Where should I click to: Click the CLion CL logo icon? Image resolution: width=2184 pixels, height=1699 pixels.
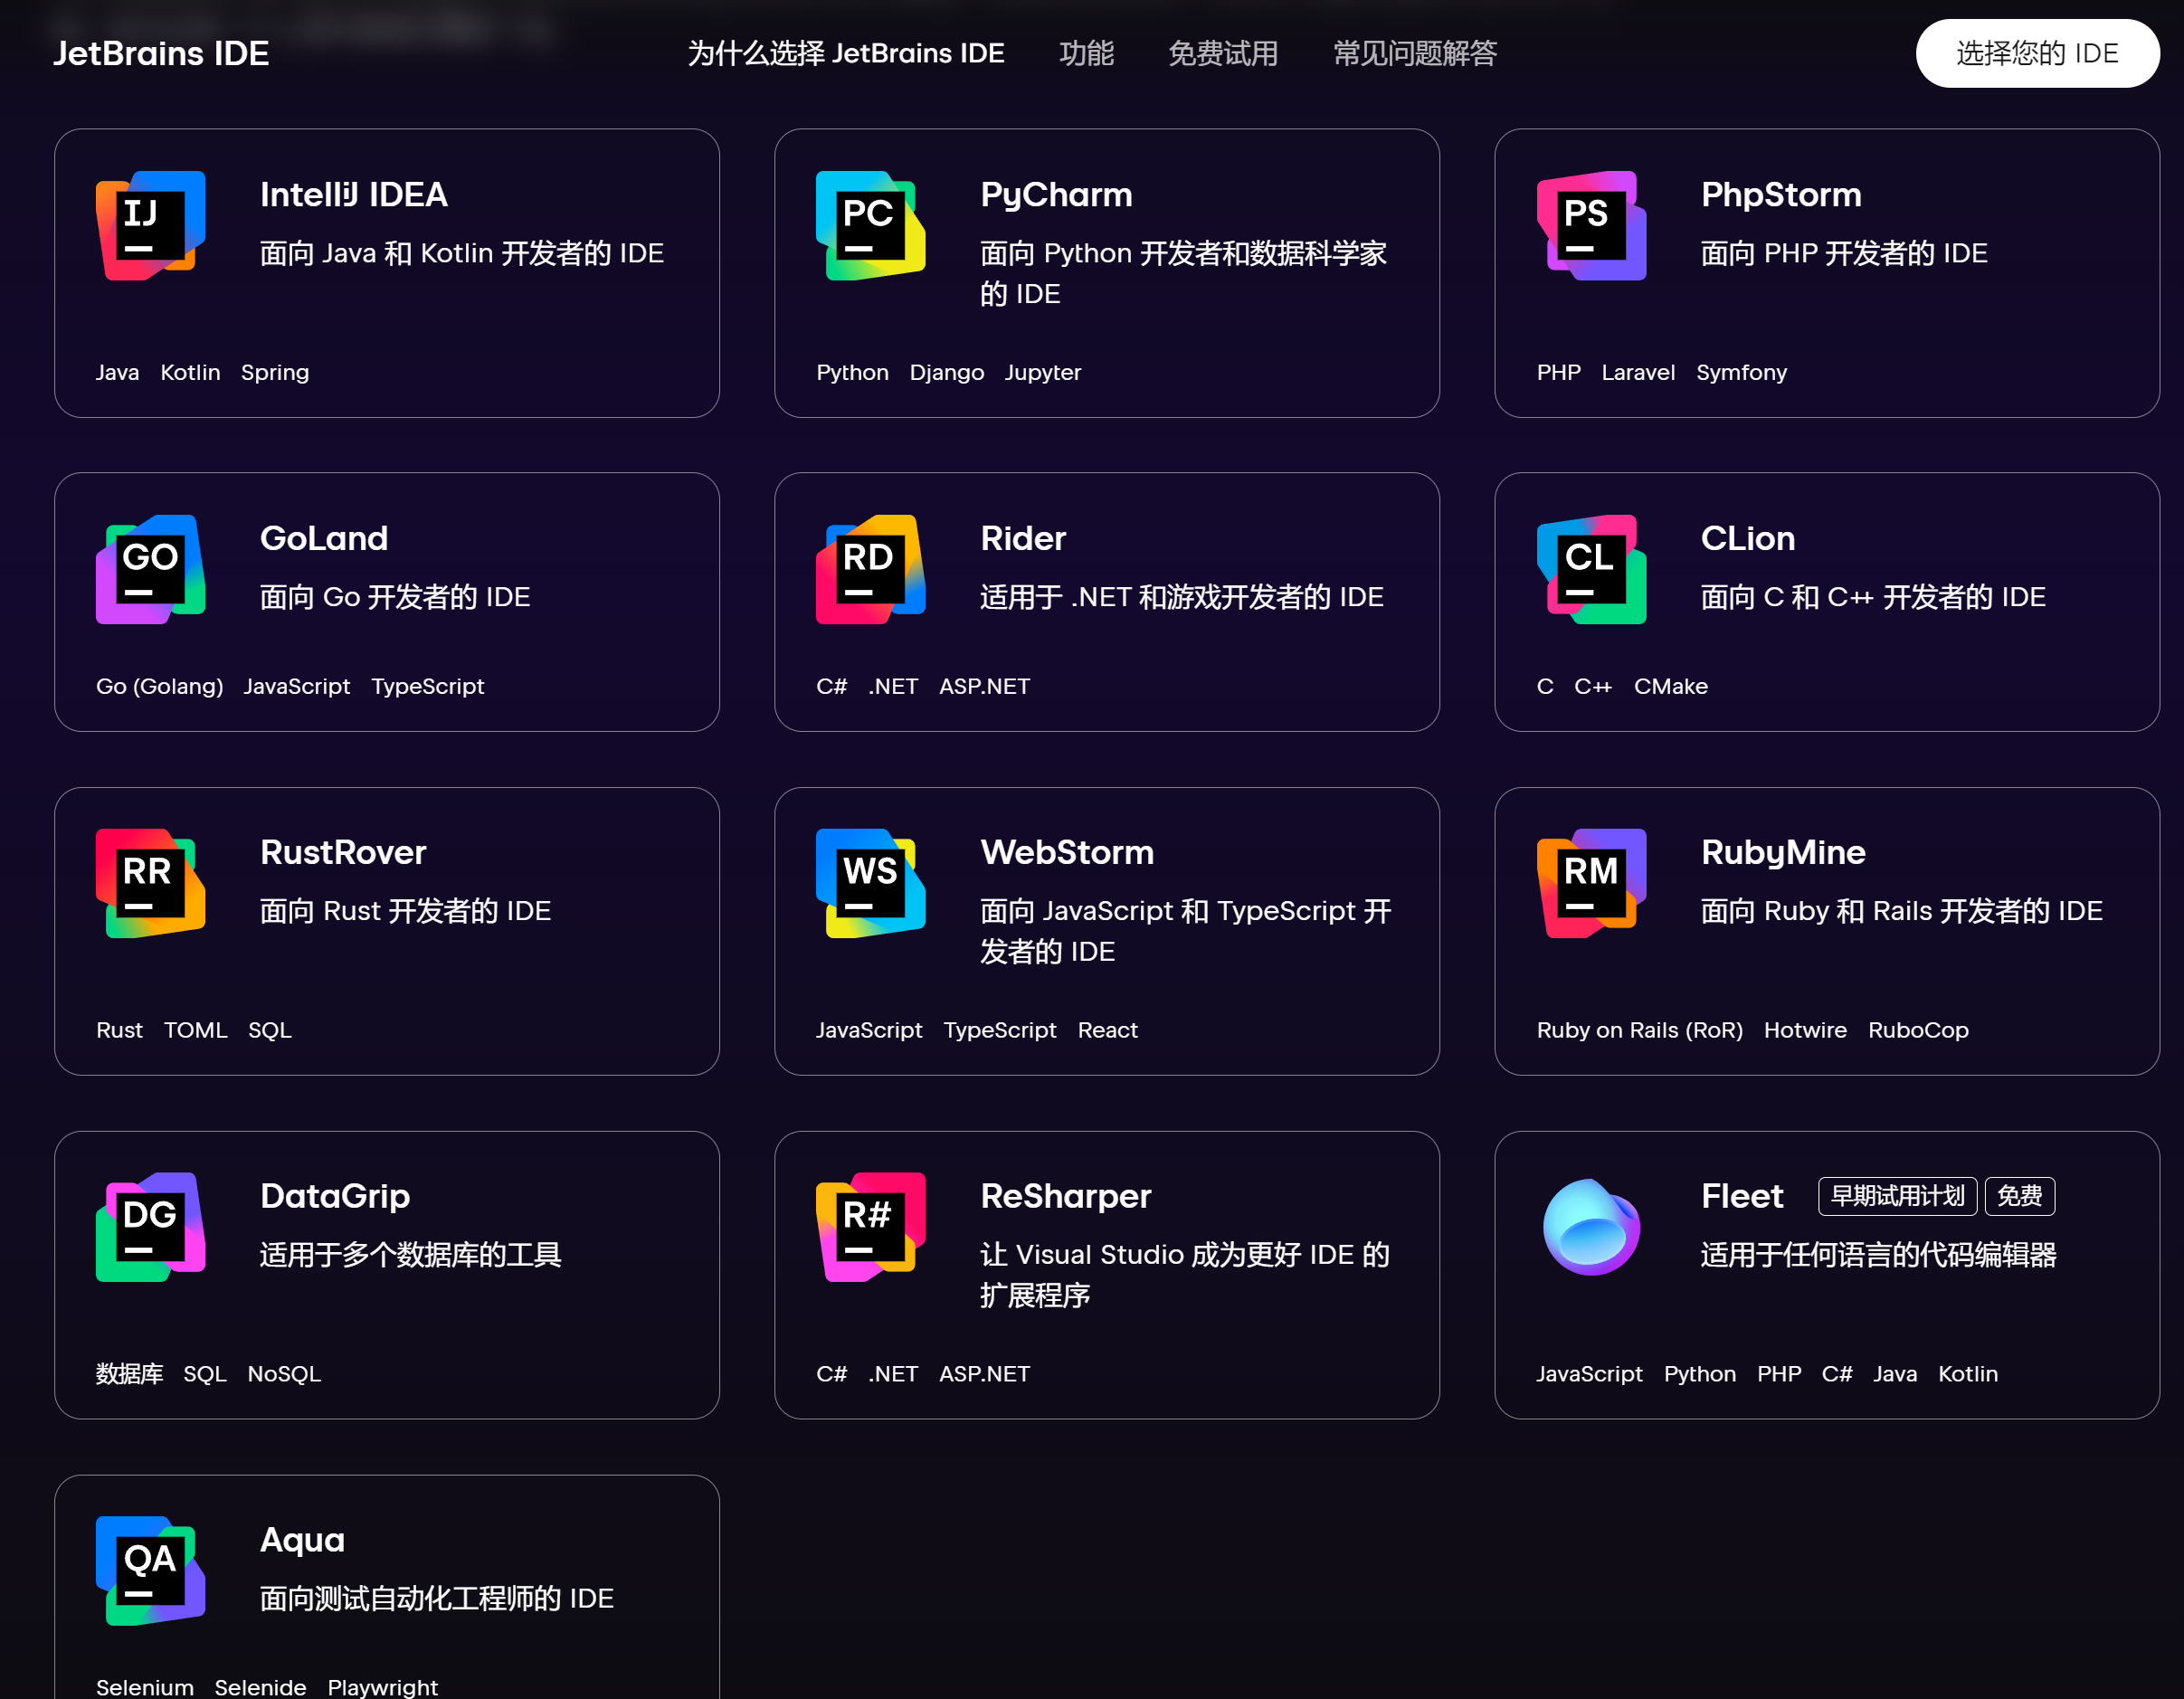1590,570
